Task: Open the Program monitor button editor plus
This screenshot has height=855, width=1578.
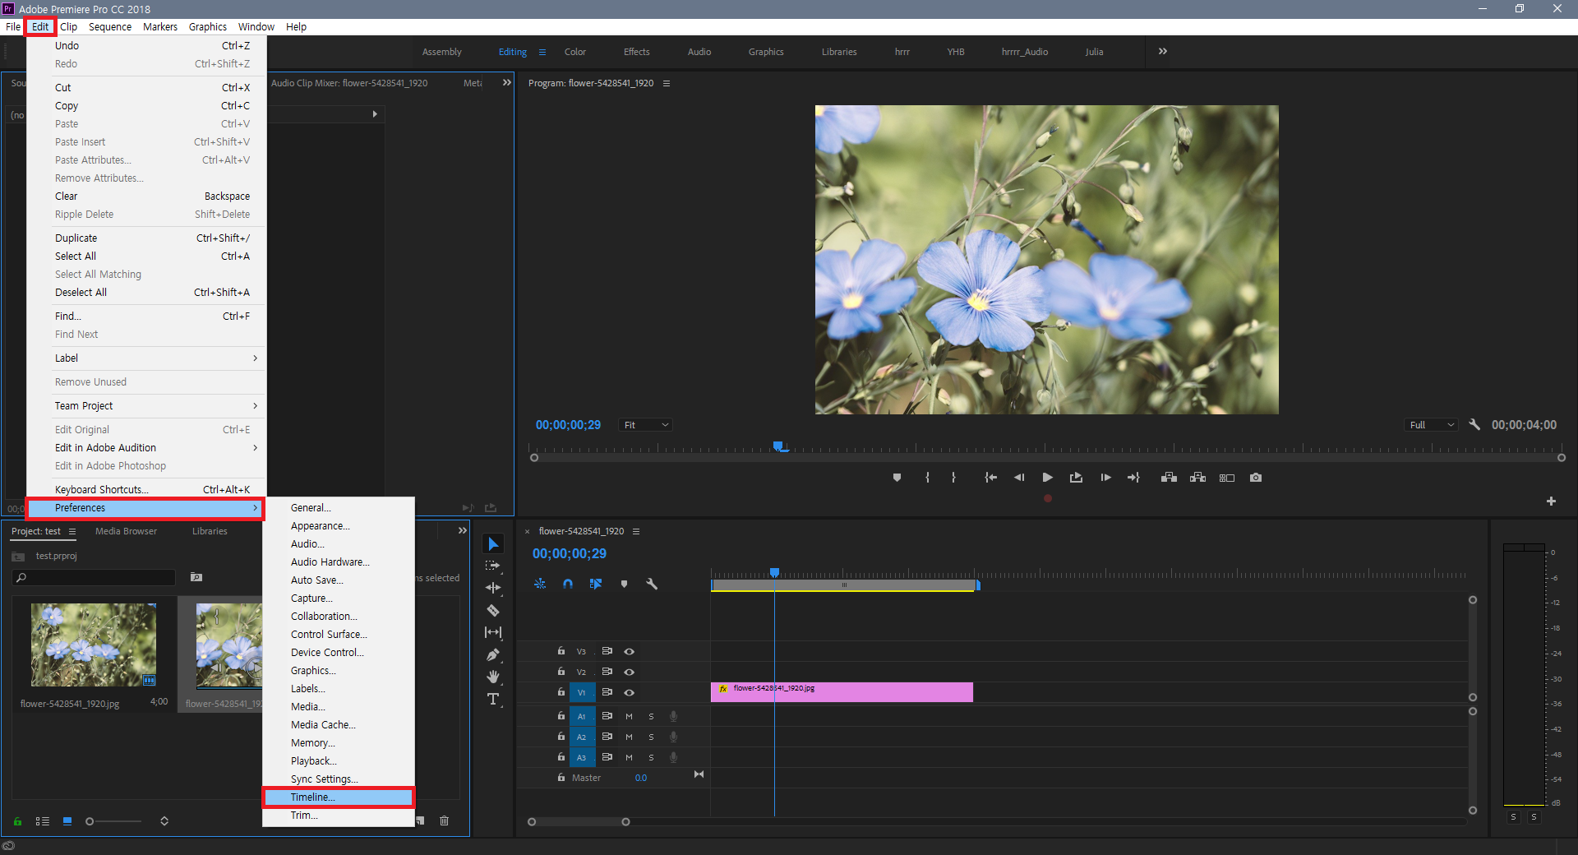Action: (x=1551, y=501)
